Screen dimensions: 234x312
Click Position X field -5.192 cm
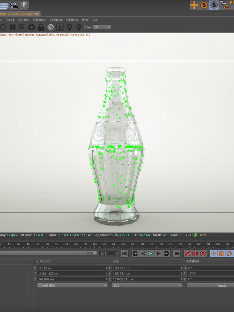pos(72,268)
